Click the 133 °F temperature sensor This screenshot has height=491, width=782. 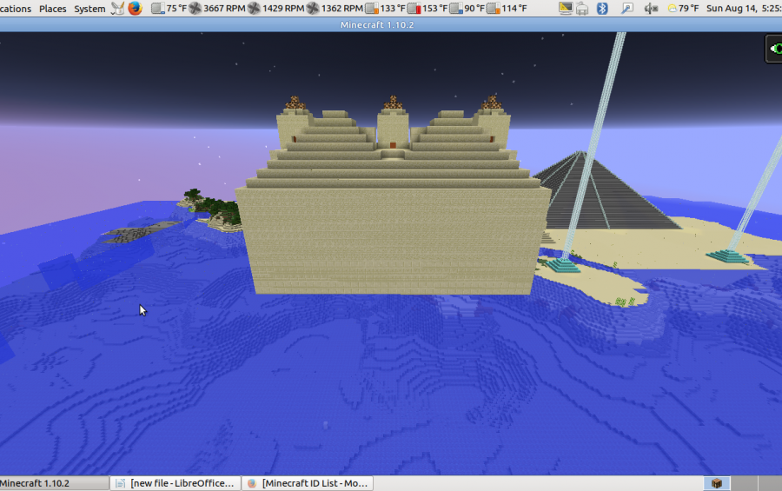386,8
